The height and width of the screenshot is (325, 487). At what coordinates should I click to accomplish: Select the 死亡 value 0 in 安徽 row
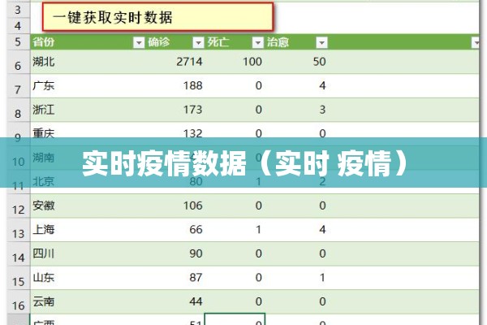235,206
